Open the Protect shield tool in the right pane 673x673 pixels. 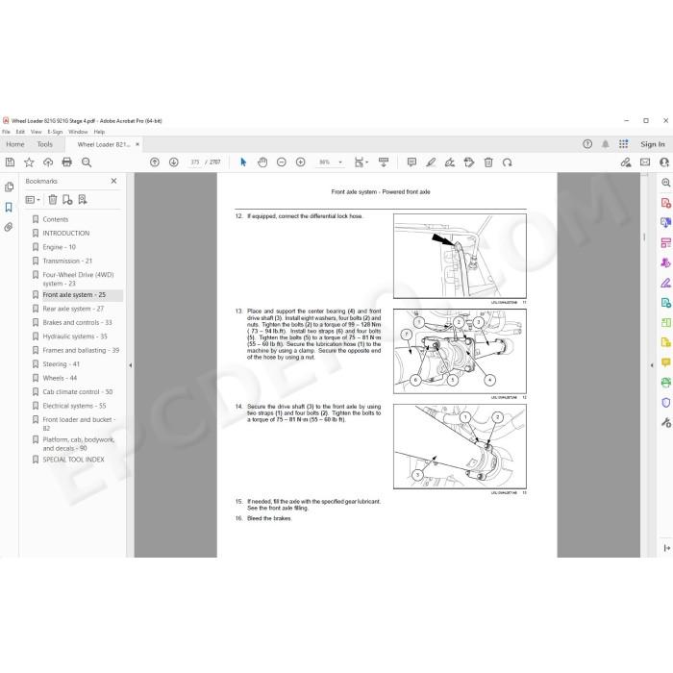click(x=665, y=403)
